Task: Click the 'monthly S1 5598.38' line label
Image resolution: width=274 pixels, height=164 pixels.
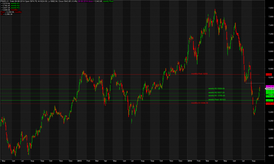Action: (199, 103)
